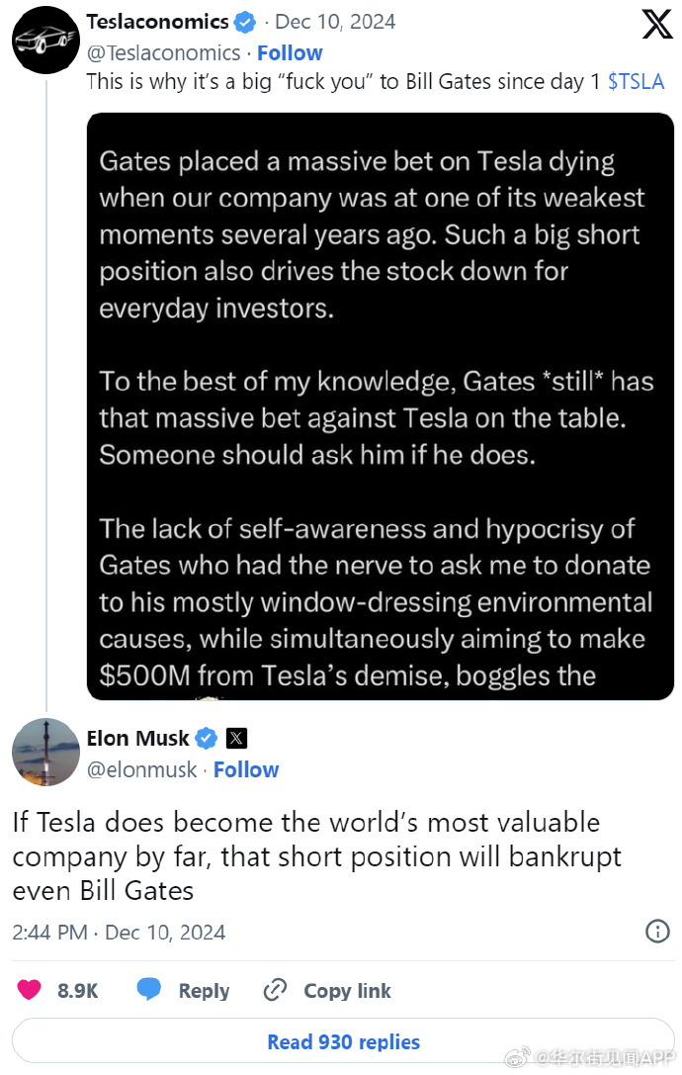Click Elon Musk's profile picture
682x1075 pixels.
(45, 752)
